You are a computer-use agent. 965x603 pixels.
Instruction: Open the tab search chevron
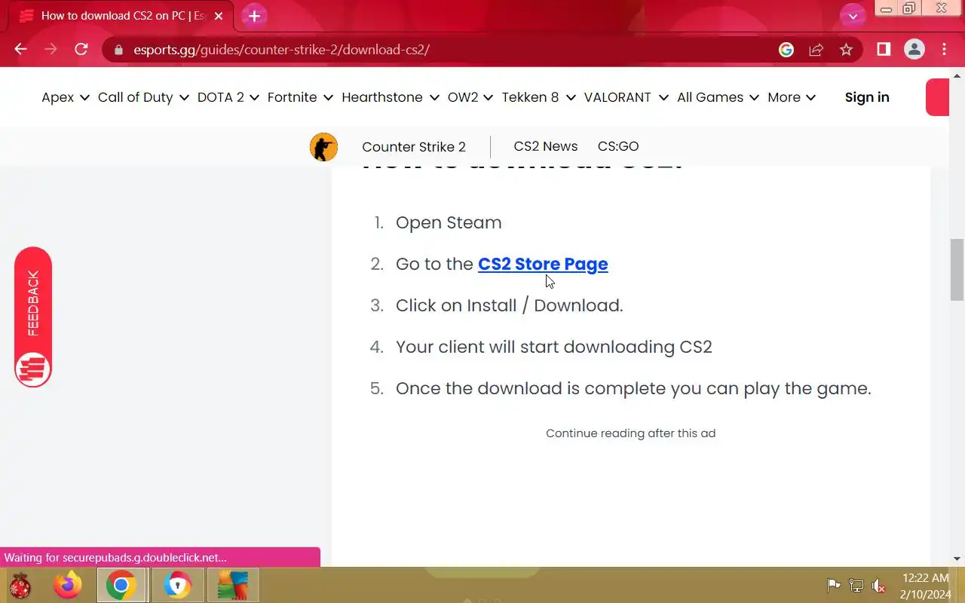853,16
